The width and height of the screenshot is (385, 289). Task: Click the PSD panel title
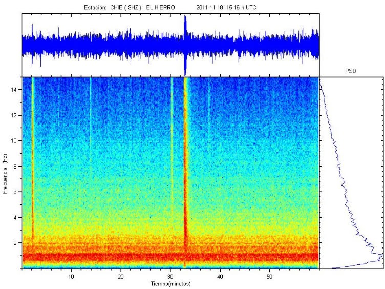click(x=351, y=73)
